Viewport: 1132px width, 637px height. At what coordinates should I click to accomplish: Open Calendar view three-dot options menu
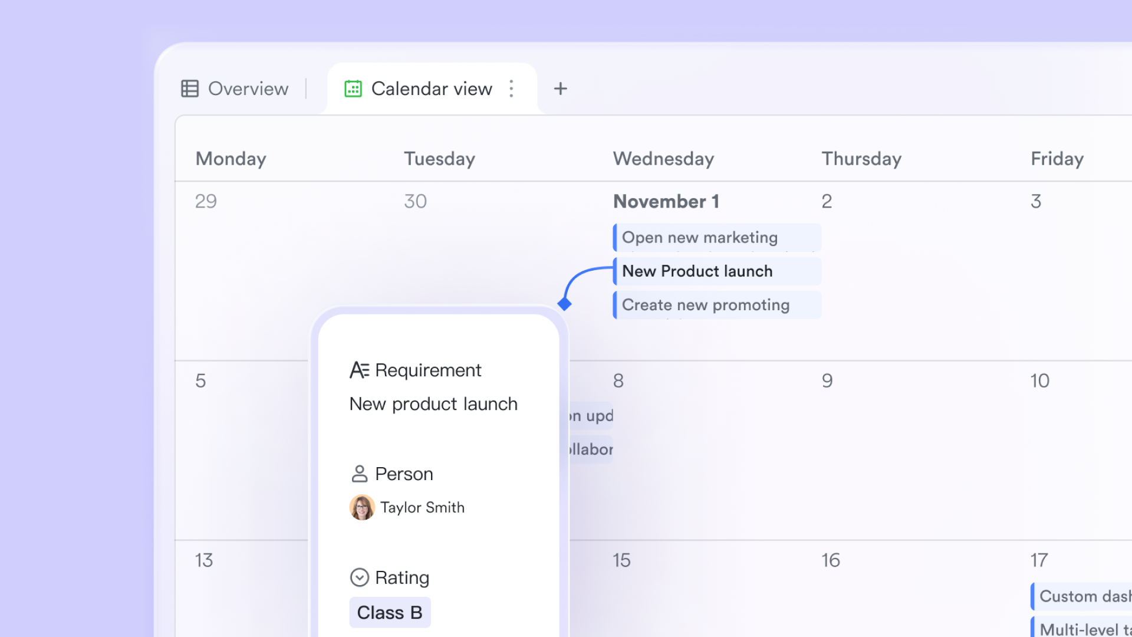pos(512,88)
